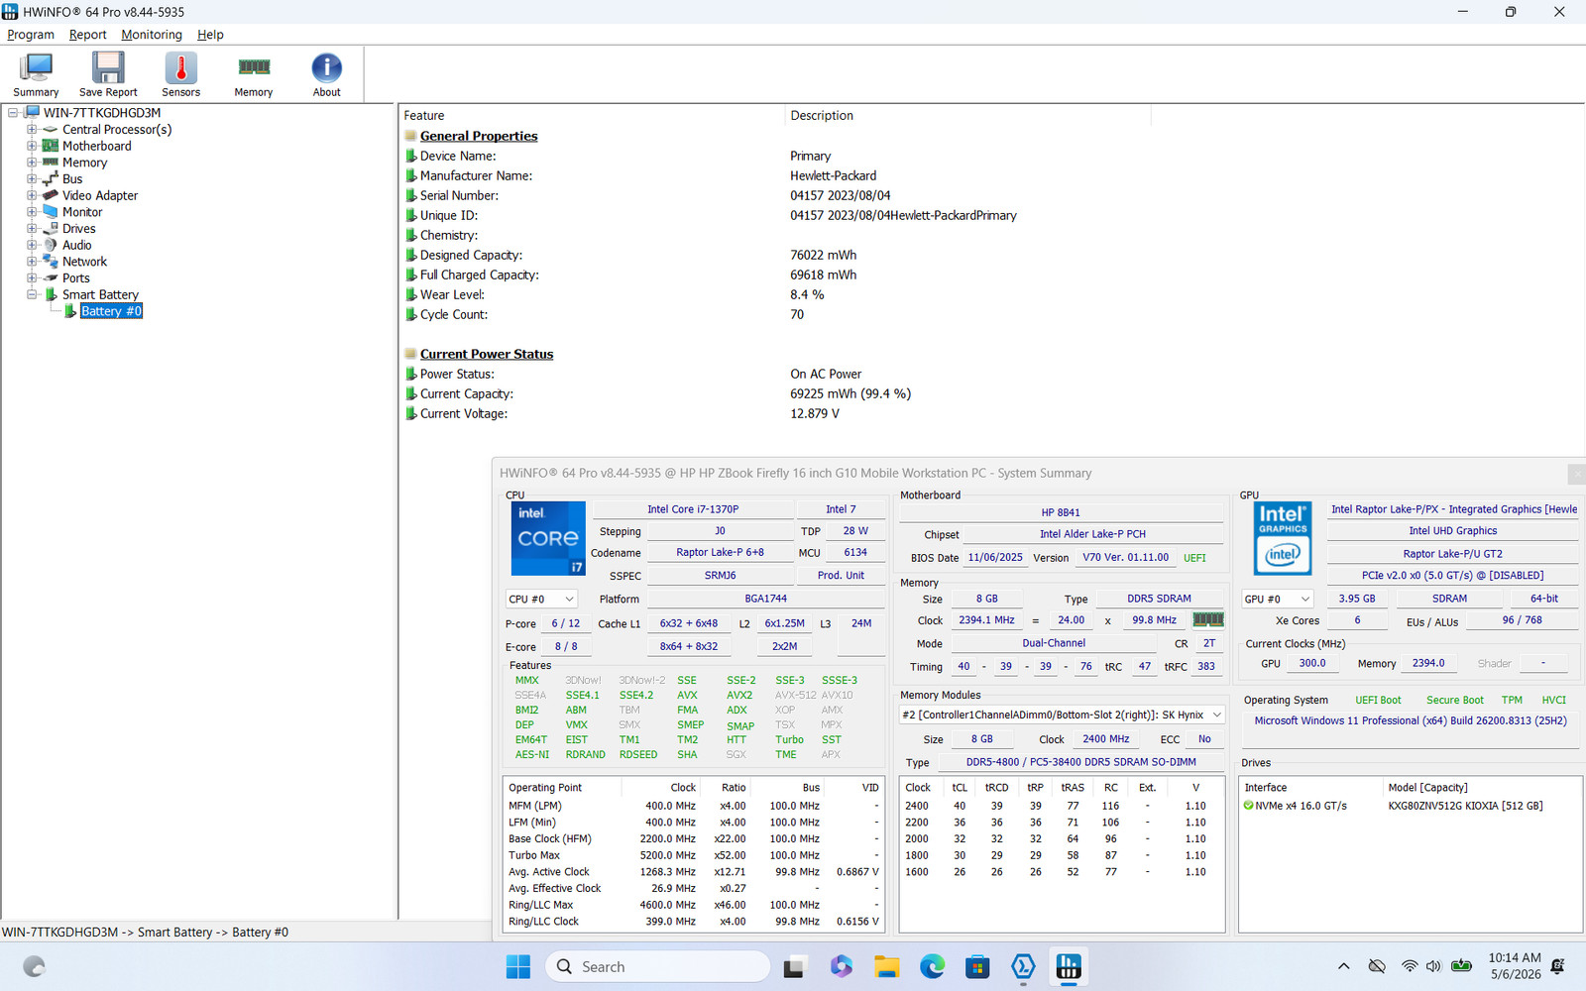Open the Sensors thermometer icon

click(180, 74)
